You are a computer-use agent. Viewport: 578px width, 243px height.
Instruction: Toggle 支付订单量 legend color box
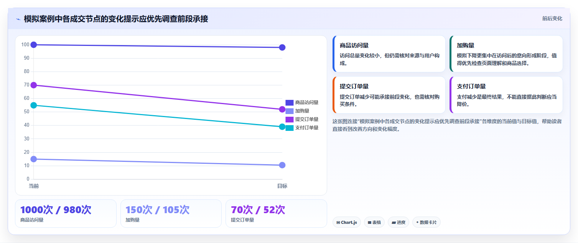pos(290,128)
